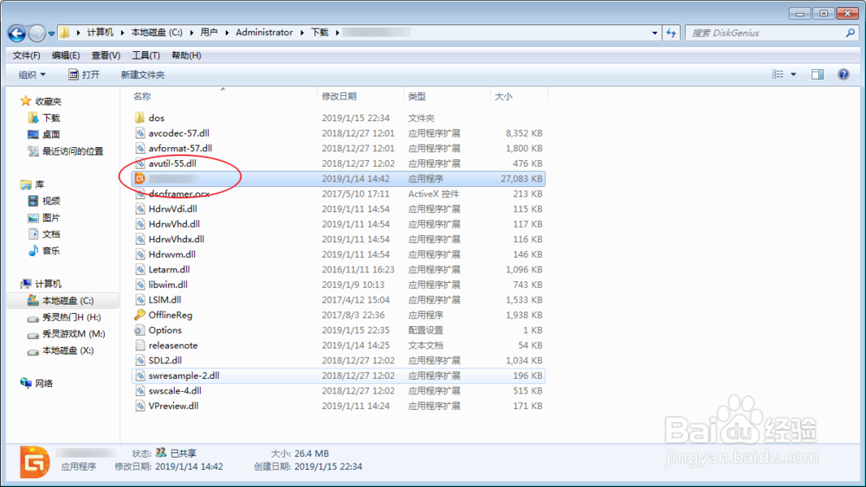Screen dimensions: 866x487
Task: Open the 帮助(H) menu
Action: point(186,55)
